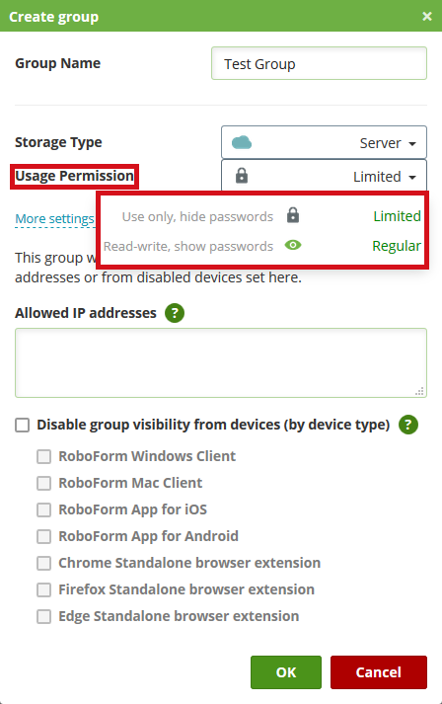
Task: Open help icon next to Disable group visibility
Action: coord(408,425)
